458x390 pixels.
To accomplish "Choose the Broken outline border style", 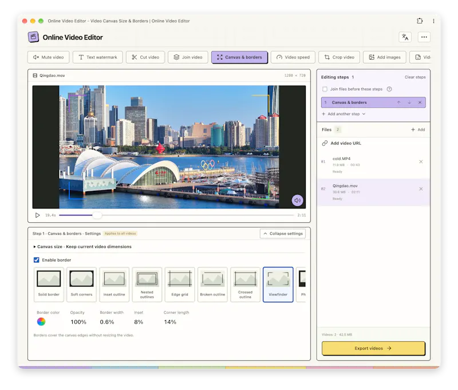I will (x=212, y=285).
